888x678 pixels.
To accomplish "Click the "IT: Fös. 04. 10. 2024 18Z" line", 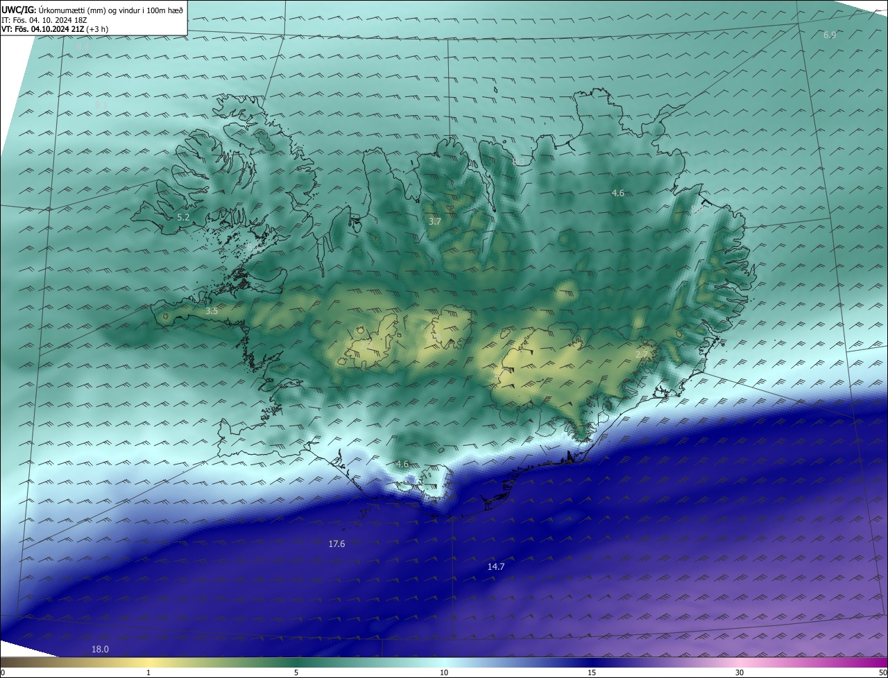I will [44, 19].
